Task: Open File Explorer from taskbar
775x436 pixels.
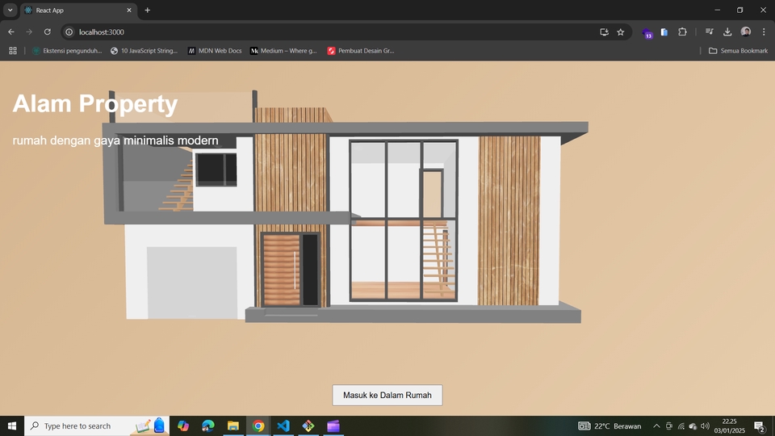Action: 233,426
